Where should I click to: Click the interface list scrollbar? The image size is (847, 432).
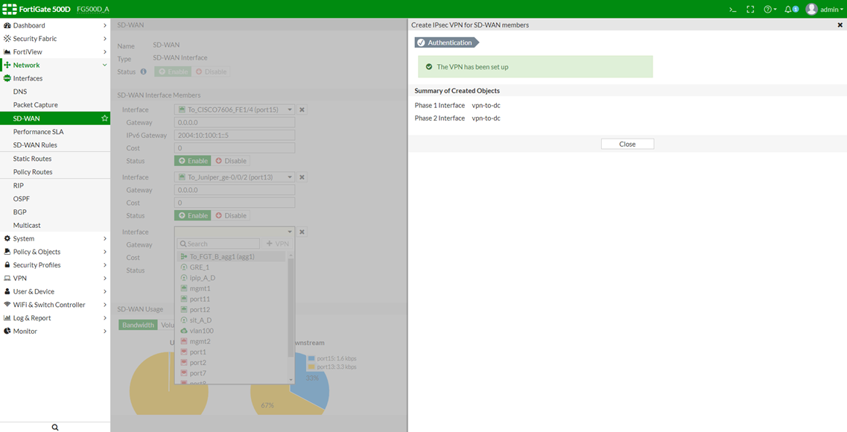291,308
